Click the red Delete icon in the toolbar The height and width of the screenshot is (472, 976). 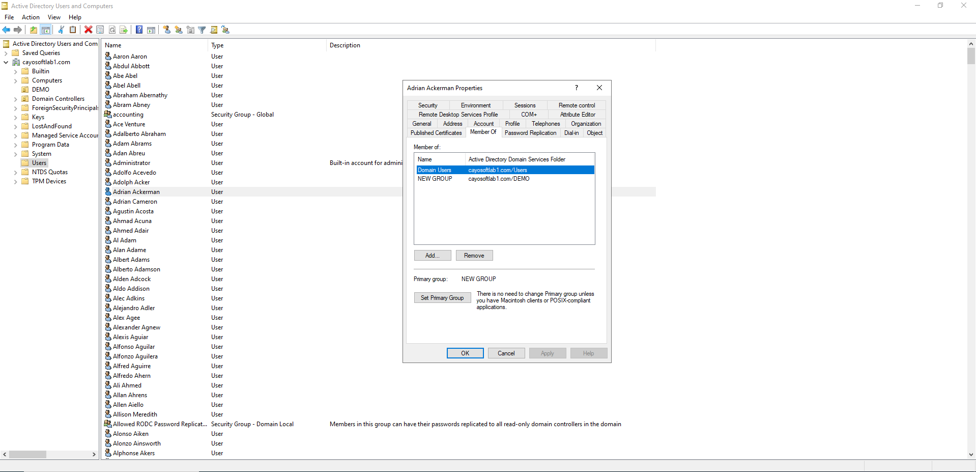[x=88, y=30]
